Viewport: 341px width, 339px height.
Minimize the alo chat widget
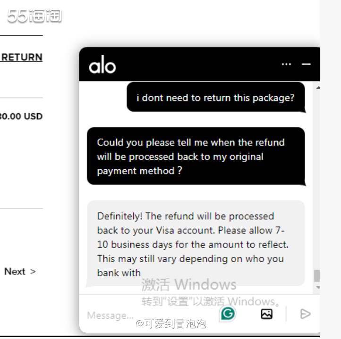(306, 64)
